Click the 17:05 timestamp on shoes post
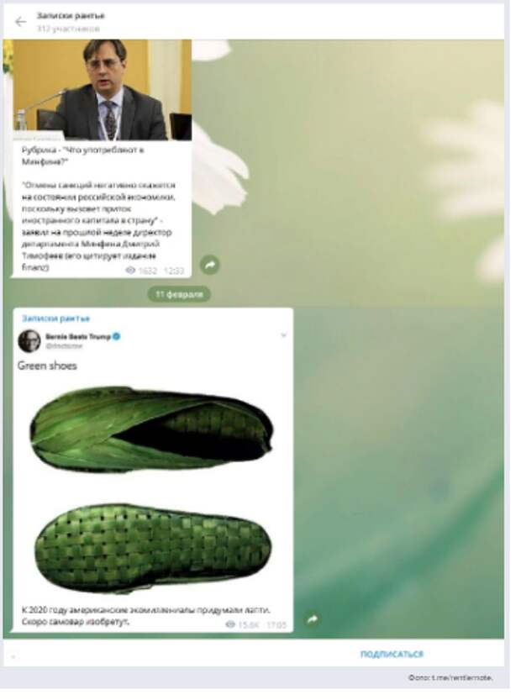The image size is (521, 700). pos(276,625)
